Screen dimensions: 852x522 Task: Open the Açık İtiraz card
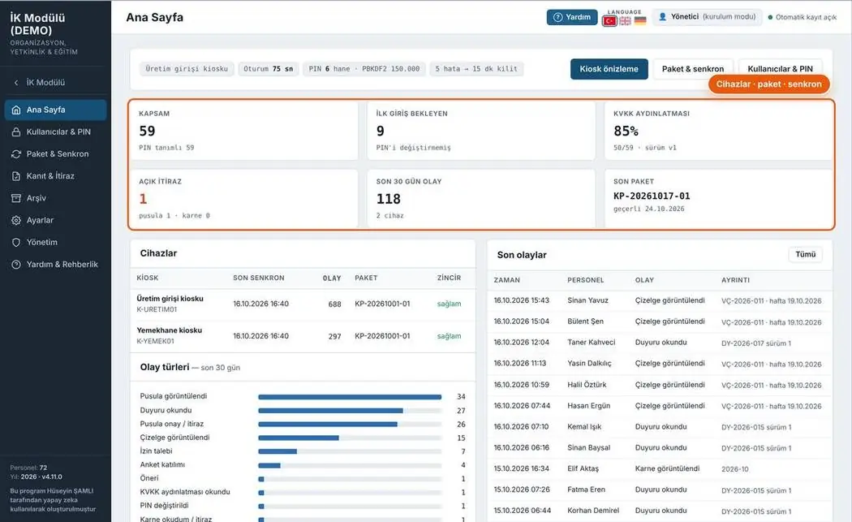(244, 198)
